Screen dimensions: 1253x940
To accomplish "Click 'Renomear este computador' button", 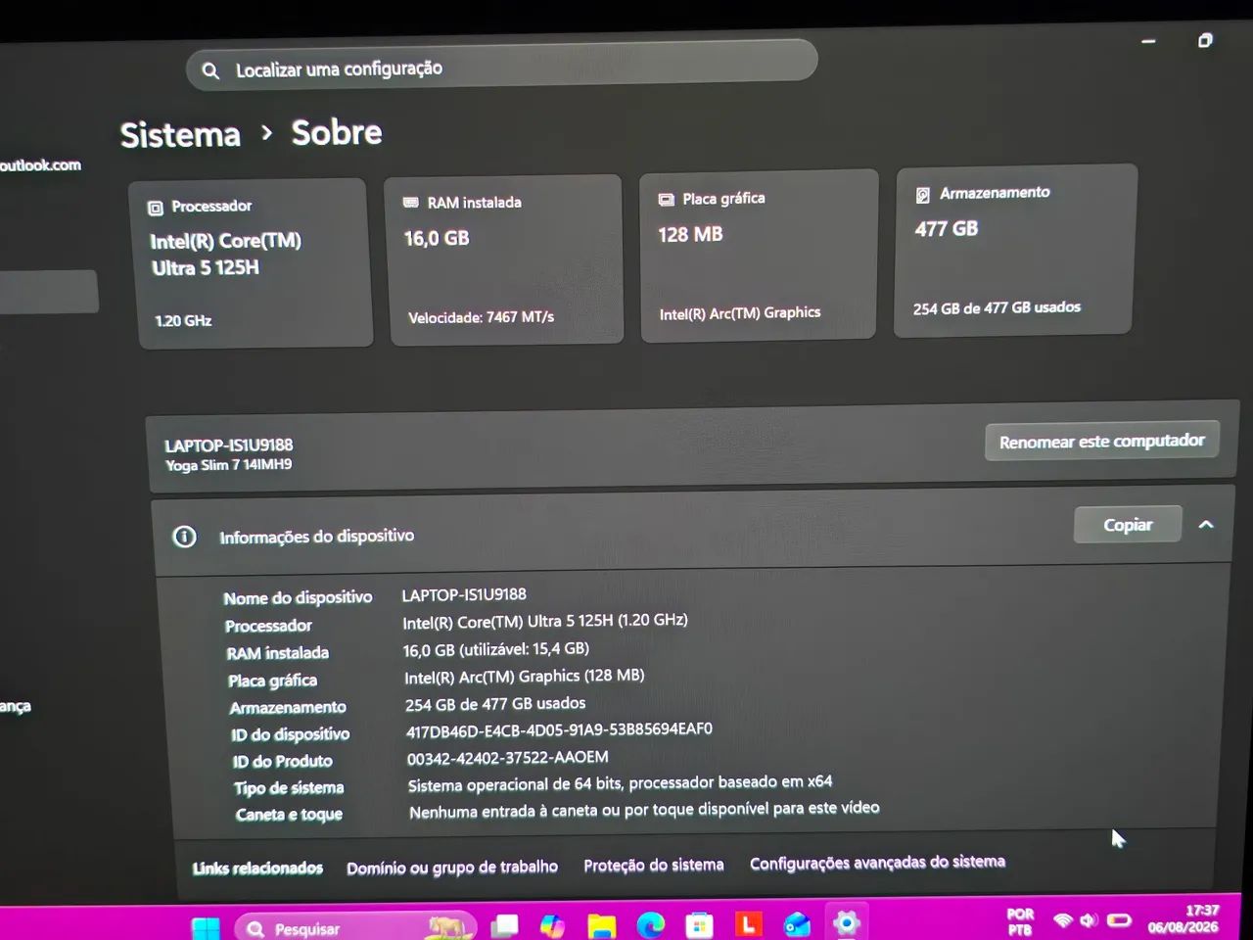I will (x=1101, y=442).
